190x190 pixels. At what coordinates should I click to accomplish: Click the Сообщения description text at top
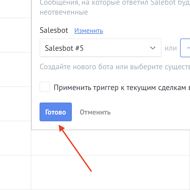[x=115, y=3]
